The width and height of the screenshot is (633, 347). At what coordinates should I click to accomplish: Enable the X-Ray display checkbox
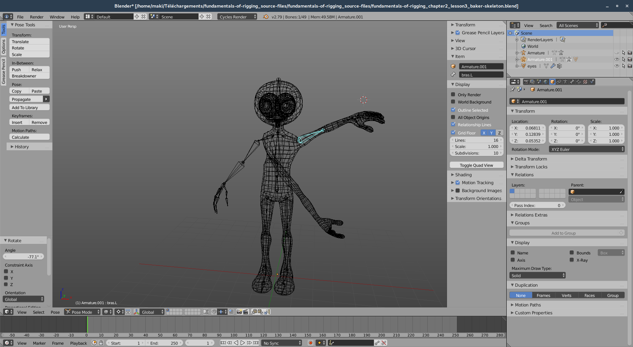(572, 260)
